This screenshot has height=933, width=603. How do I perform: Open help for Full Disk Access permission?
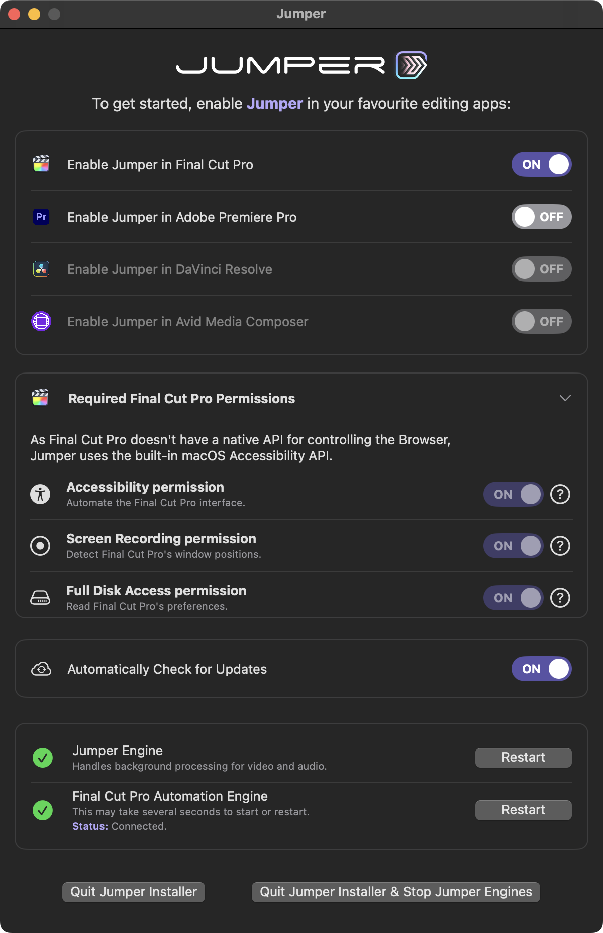point(560,598)
